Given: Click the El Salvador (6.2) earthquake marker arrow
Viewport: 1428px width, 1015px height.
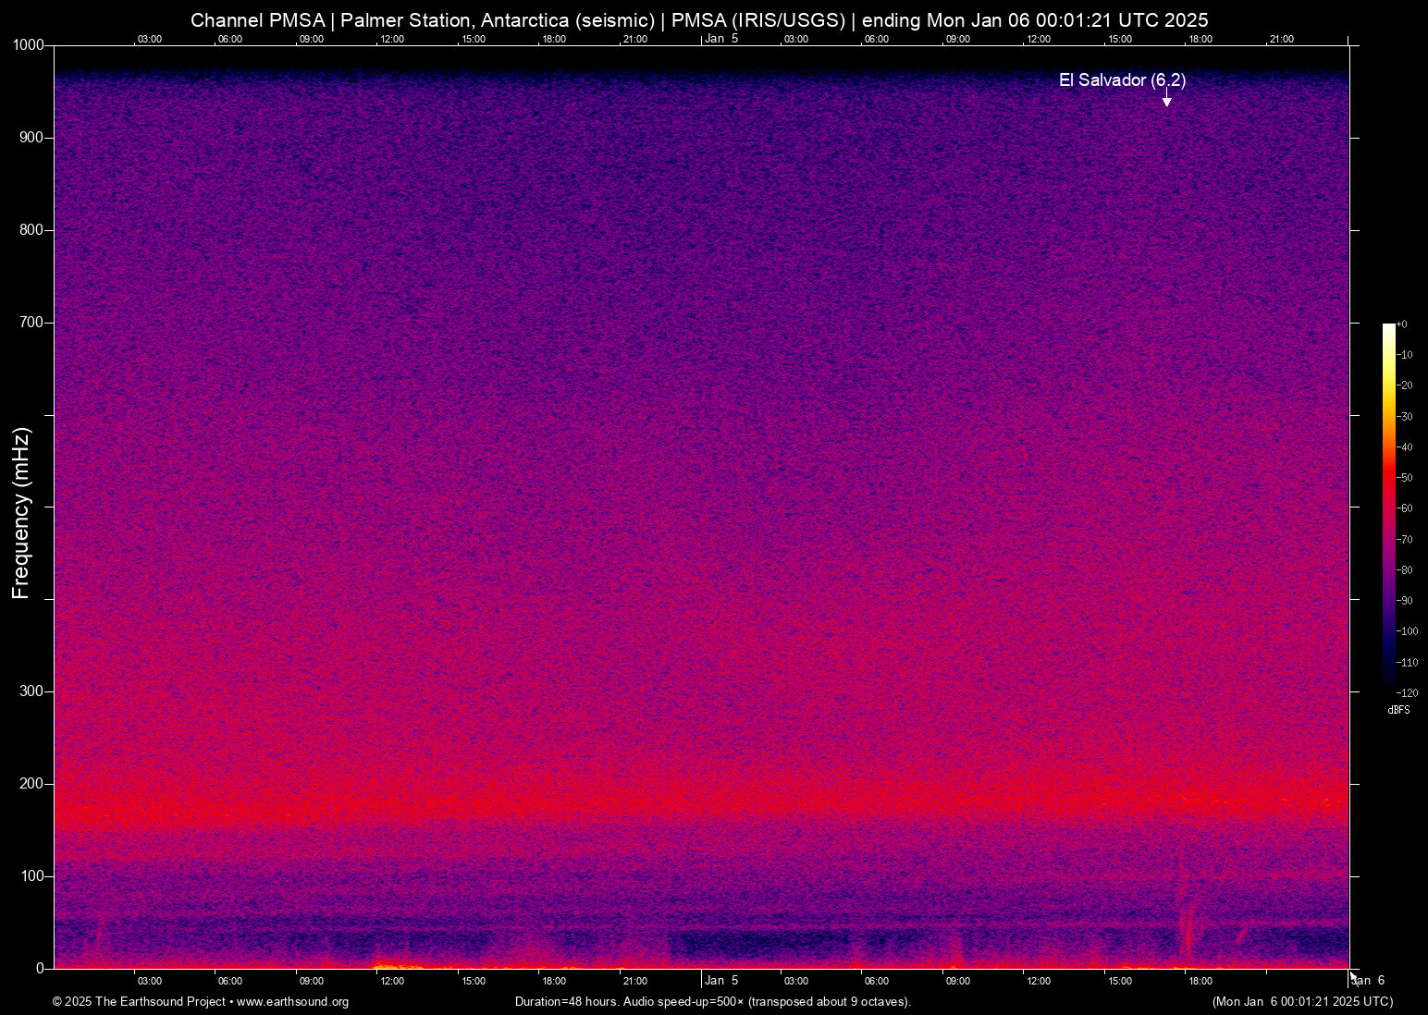Looking at the screenshot, I should click(x=1166, y=99).
